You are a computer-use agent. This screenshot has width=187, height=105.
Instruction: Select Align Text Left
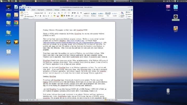(x=62, y=16)
